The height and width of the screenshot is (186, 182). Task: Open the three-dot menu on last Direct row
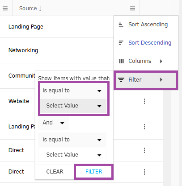pos(144,172)
